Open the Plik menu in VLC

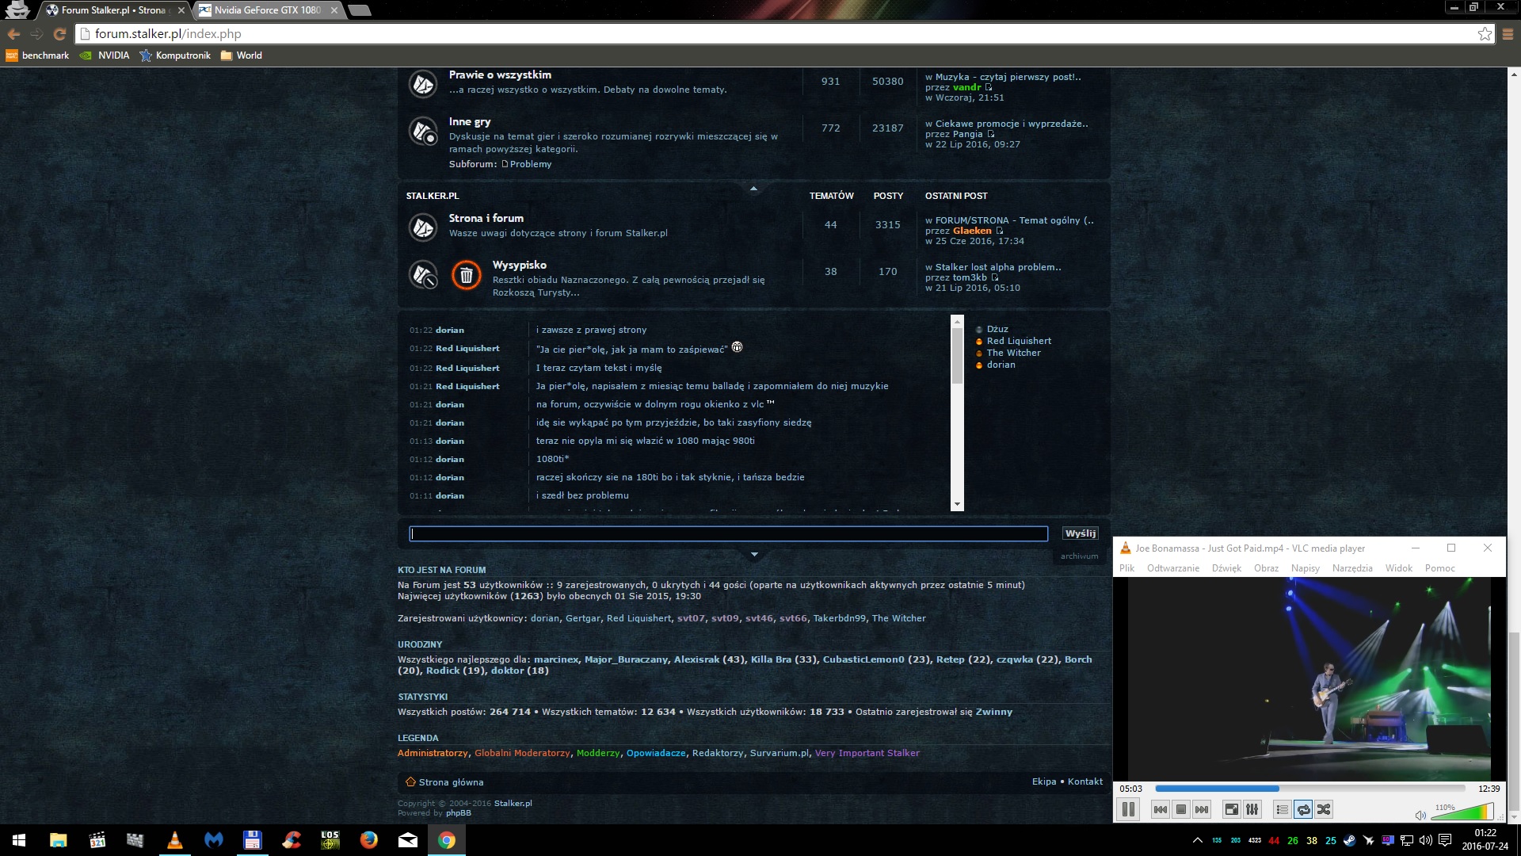pos(1126,568)
